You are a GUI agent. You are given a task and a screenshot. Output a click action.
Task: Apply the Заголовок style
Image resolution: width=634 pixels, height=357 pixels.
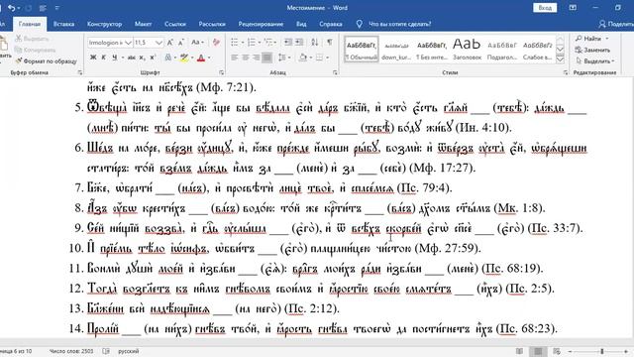[x=467, y=49]
